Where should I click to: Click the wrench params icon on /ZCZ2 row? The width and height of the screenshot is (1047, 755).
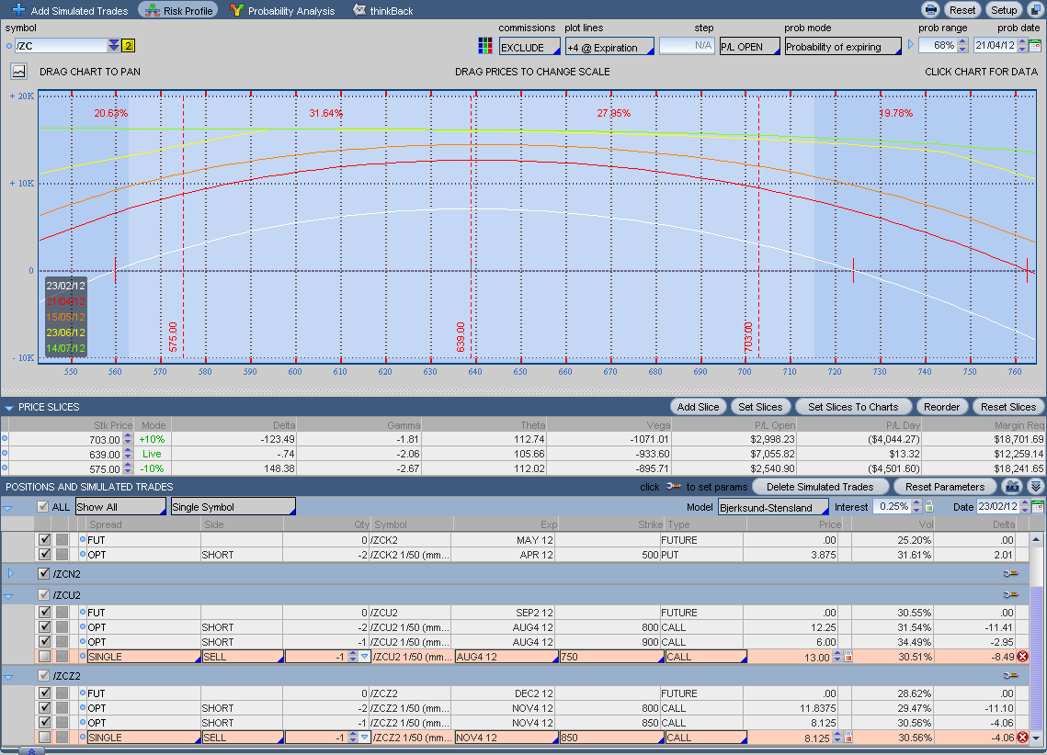coord(1011,676)
